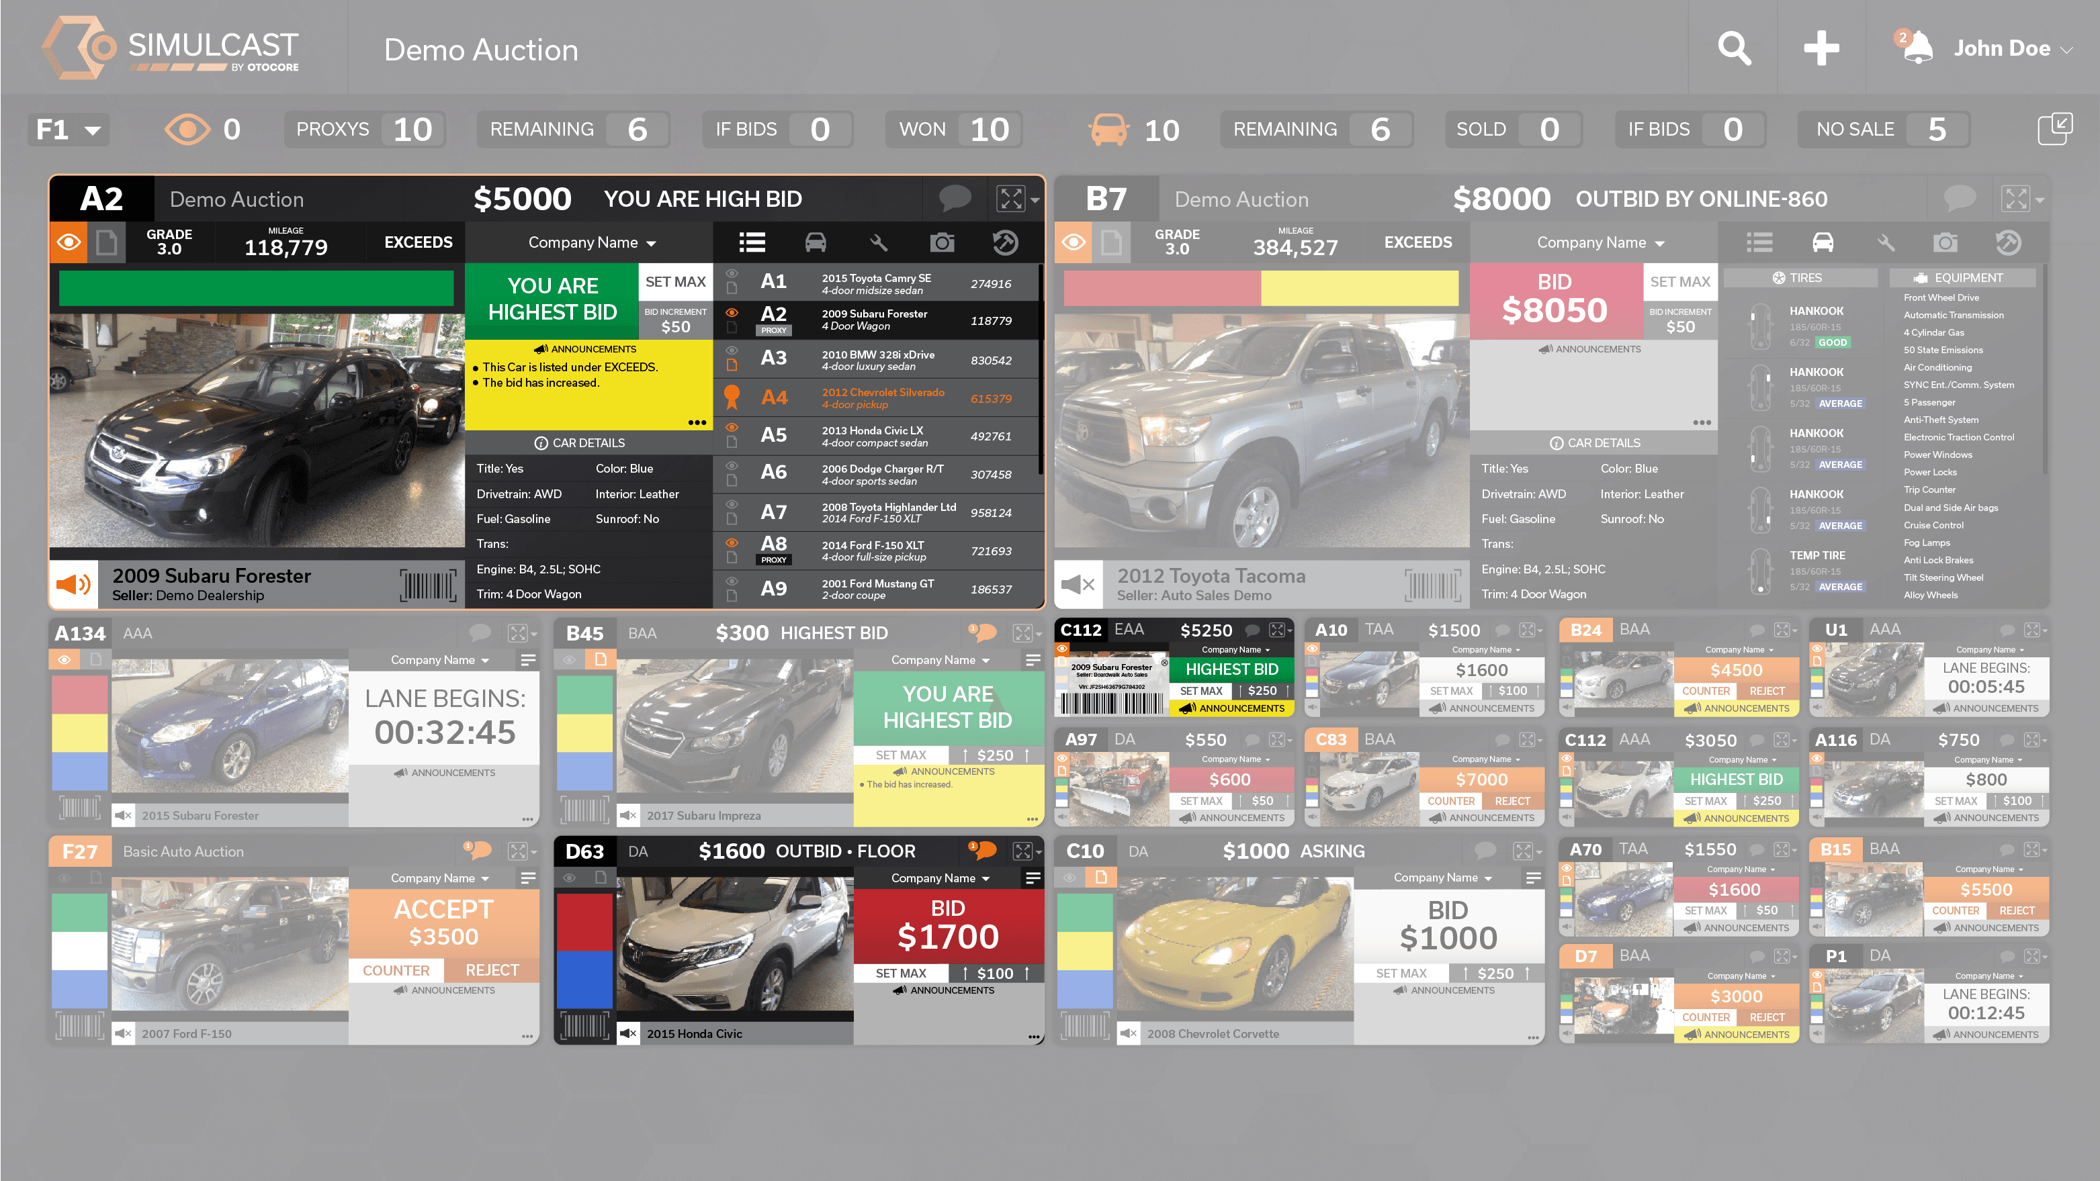Screen dimensions: 2100x1181
Task: Switch to vehicle tab in A2 lane
Action: click(x=816, y=242)
